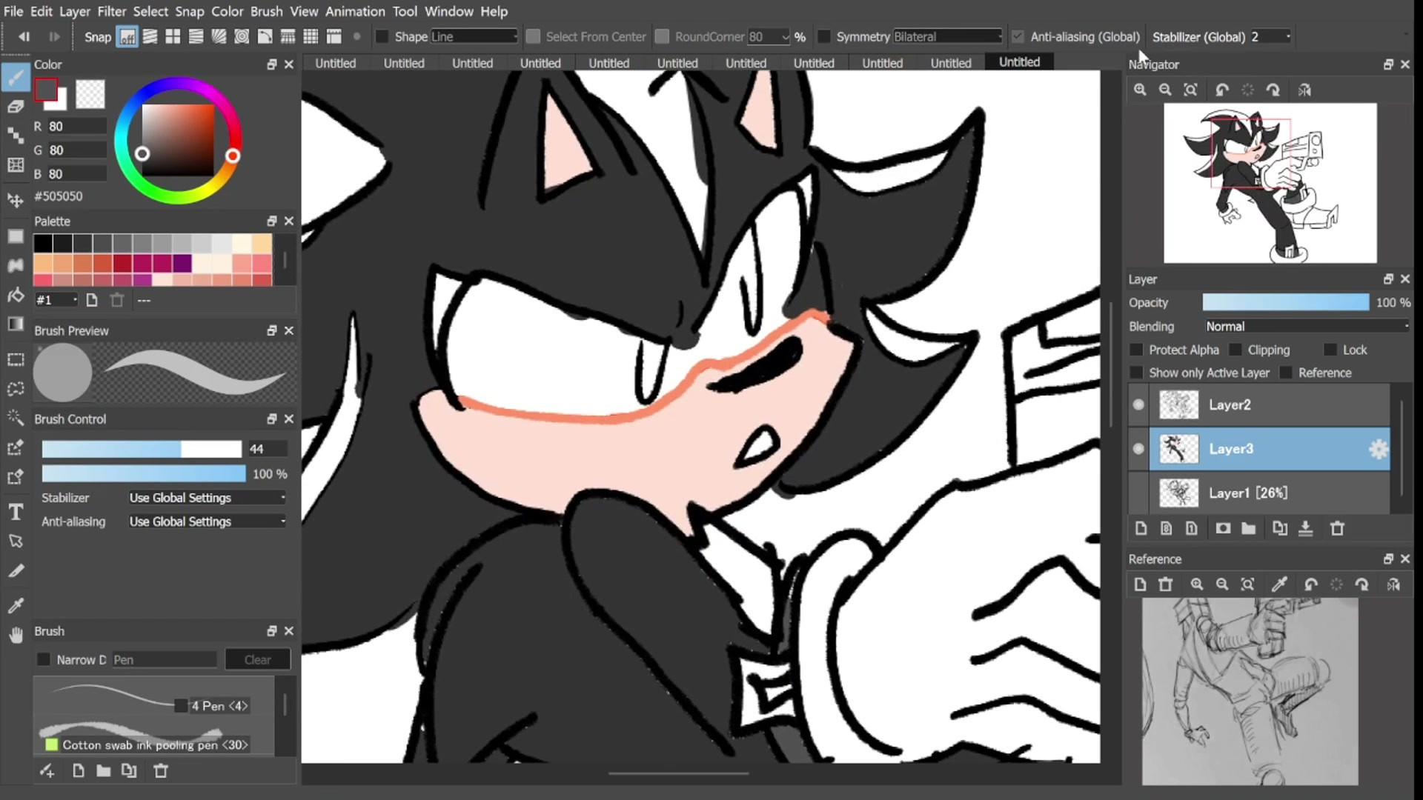Open the File menu
This screenshot has height=800, width=1423.
[x=13, y=11]
